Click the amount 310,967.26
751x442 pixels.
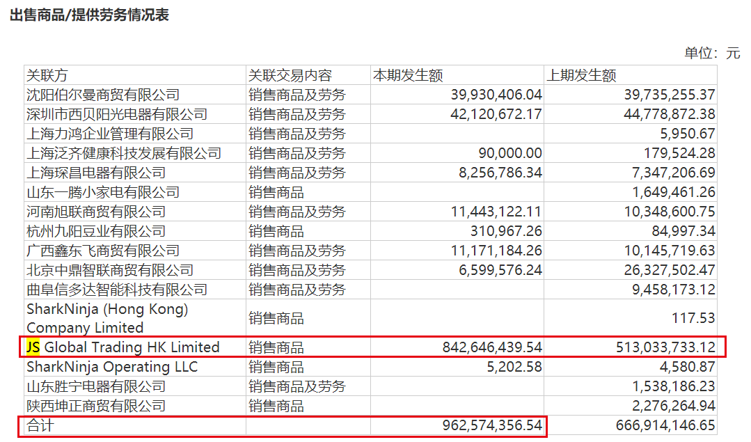506,231
